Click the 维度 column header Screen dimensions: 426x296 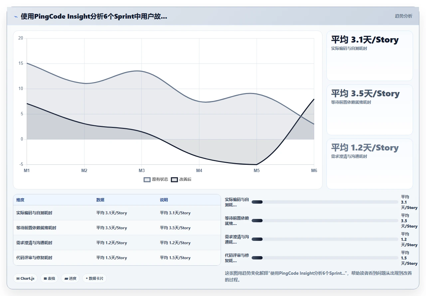tap(20, 200)
